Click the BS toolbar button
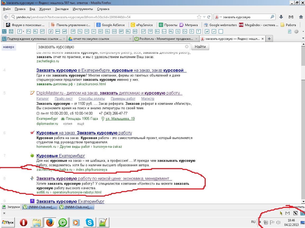The image size is (305, 228). tap(135, 31)
